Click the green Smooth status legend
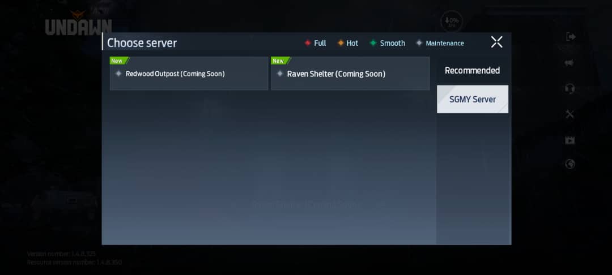Viewport: 612px width, 275px height. (x=387, y=43)
